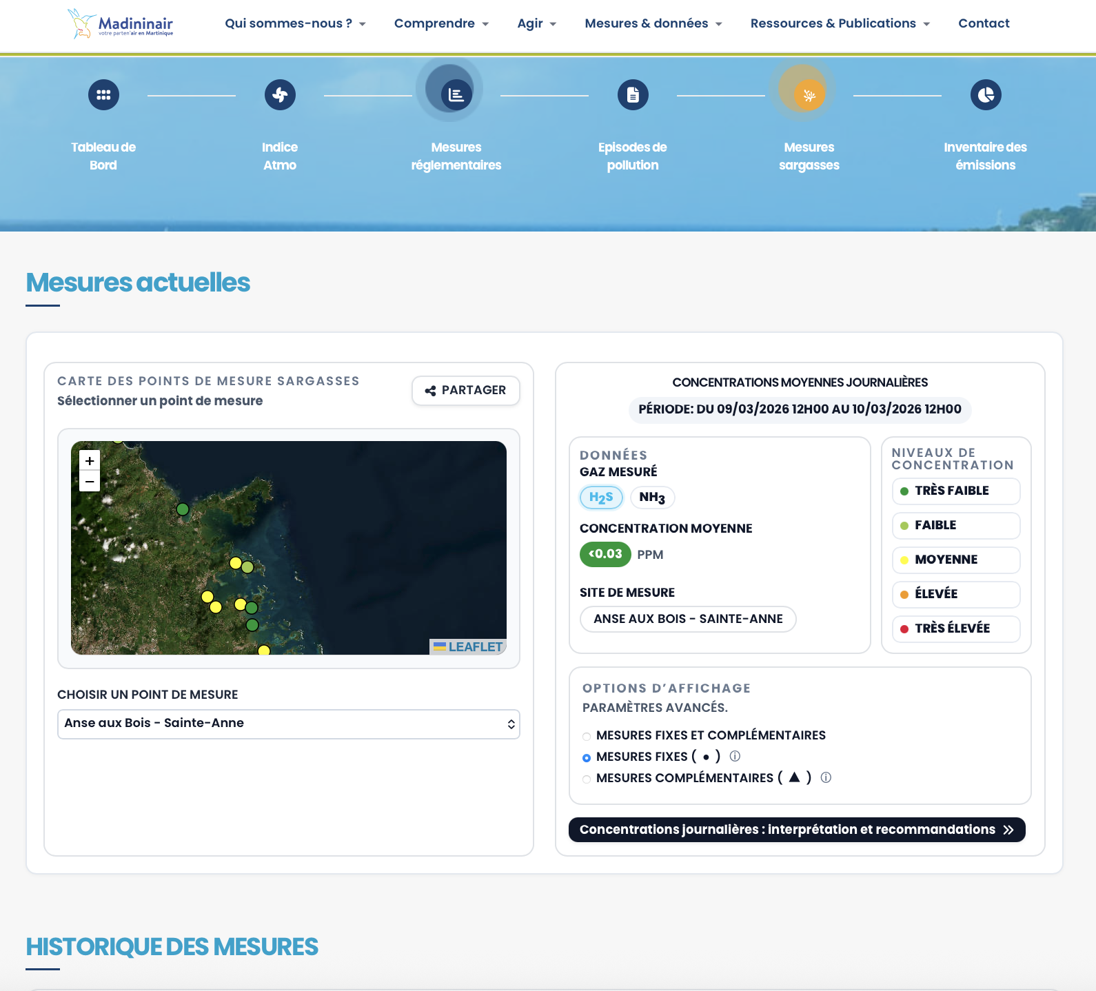Open the measurement point select dropdown
Image resolution: width=1096 pixels, height=991 pixels.
[288, 724]
